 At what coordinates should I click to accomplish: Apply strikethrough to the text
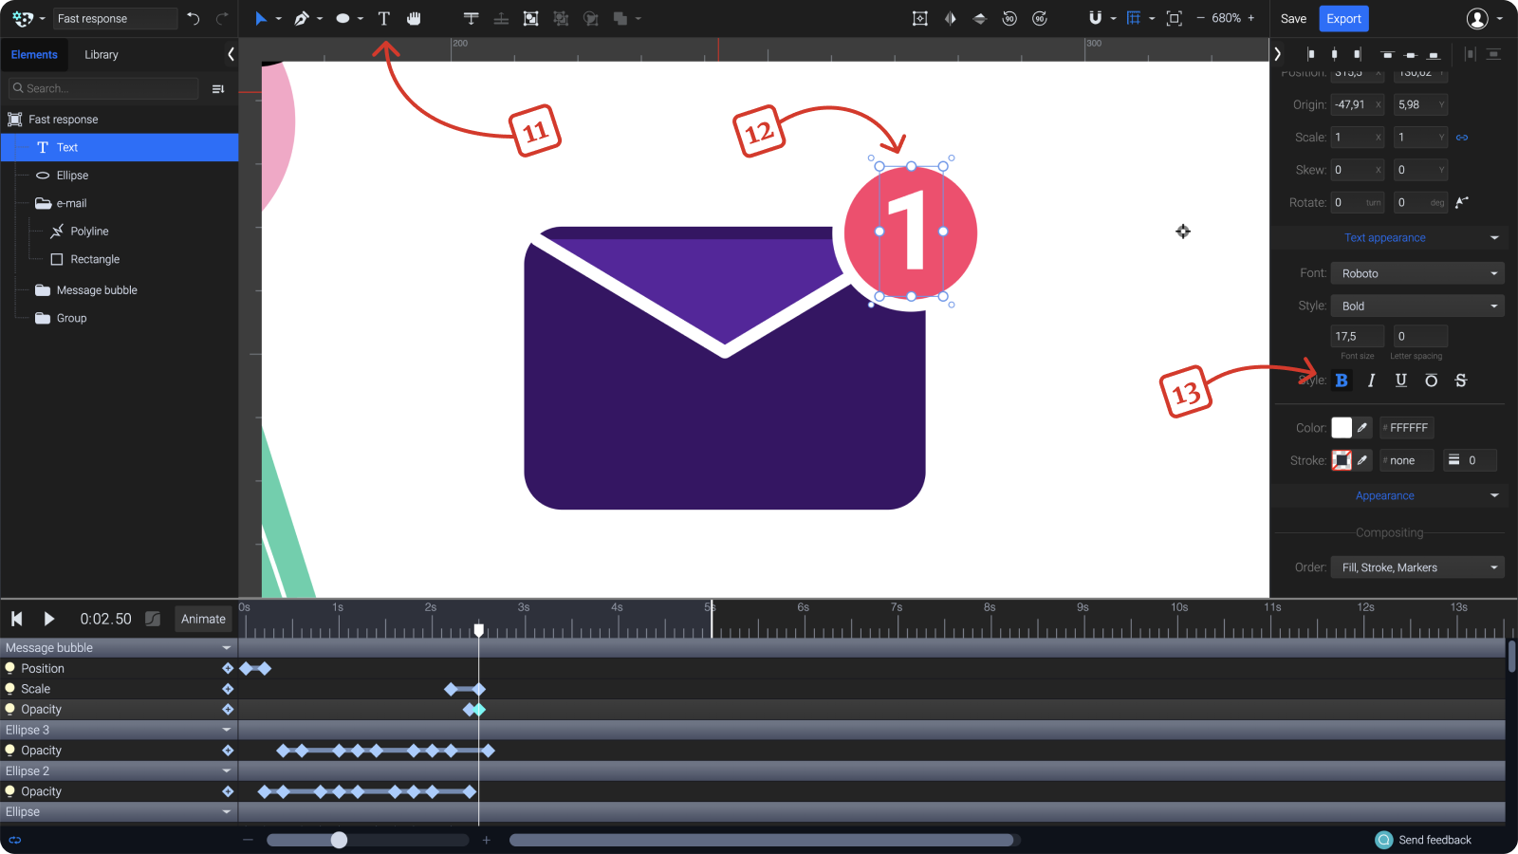1461,380
